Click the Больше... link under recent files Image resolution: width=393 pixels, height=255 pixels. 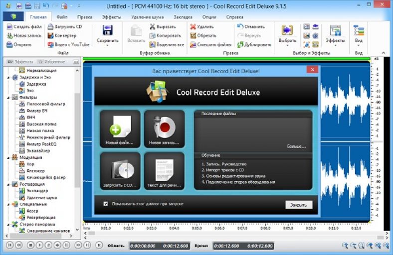(x=296, y=146)
